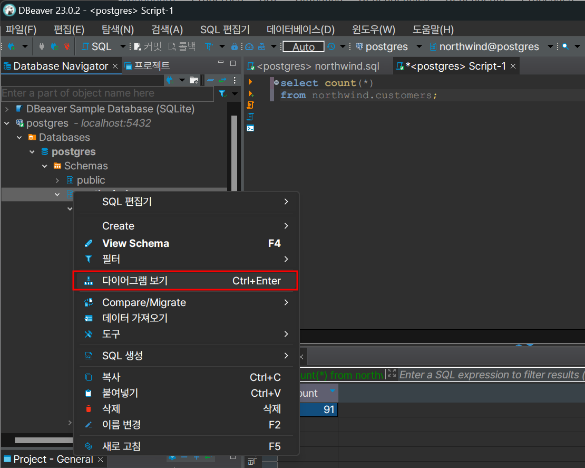Open 탐색(N) menu
585x468 pixels.
pos(118,30)
